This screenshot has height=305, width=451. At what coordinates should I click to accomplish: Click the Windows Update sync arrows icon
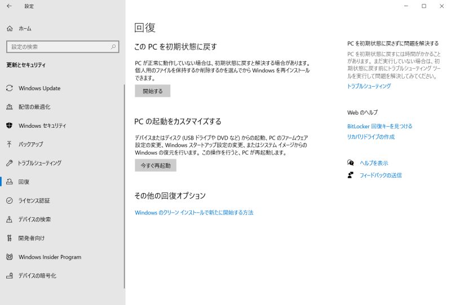(x=10, y=88)
